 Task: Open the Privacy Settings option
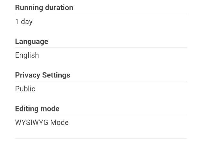pyautogui.click(x=42, y=75)
